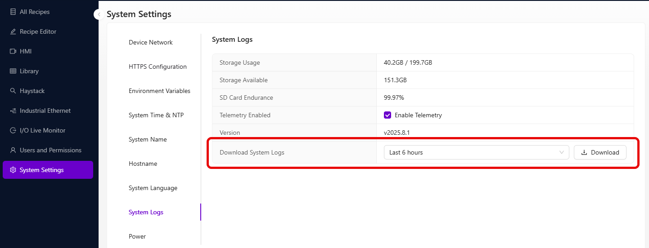Viewport: 649px width, 248px height.
Task: Open Device Network settings tab
Action: pos(151,42)
